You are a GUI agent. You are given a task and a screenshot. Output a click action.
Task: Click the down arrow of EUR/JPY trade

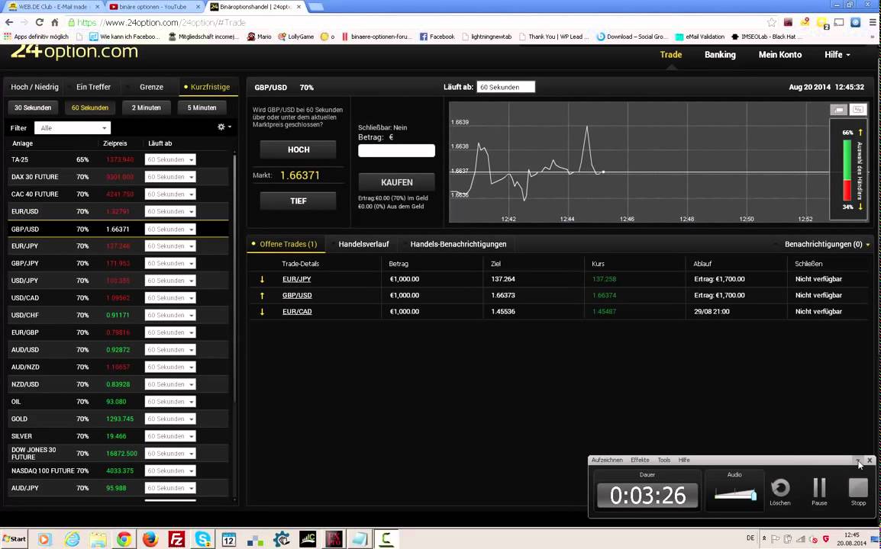click(x=262, y=279)
